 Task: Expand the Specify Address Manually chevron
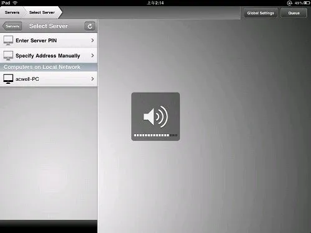pyautogui.click(x=93, y=55)
